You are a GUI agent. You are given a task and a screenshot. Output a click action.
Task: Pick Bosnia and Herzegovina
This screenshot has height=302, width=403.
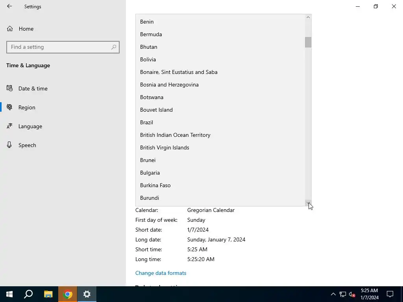pos(220,85)
